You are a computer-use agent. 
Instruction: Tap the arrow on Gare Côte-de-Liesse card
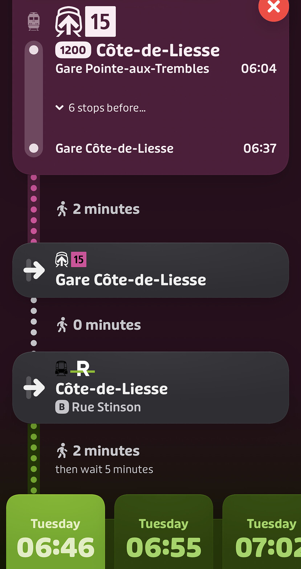(x=34, y=270)
